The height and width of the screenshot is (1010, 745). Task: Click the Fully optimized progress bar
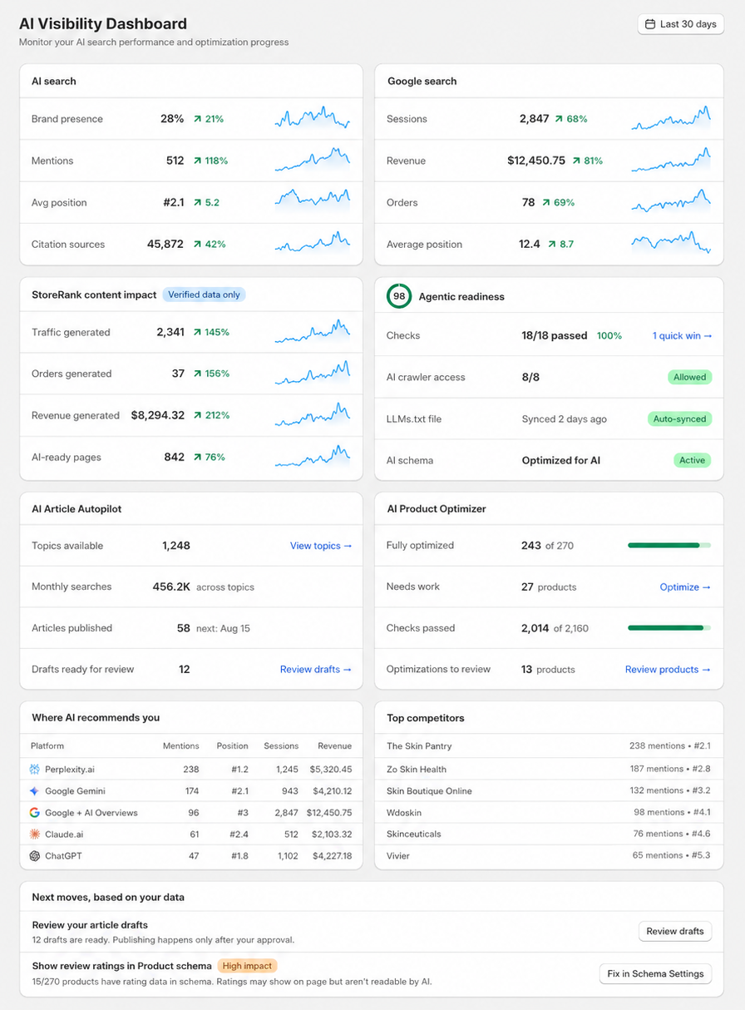point(669,546)
